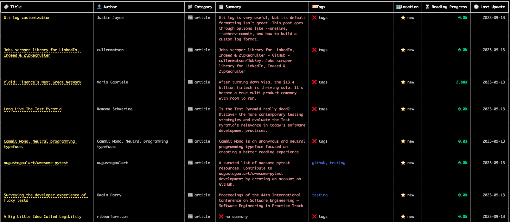
Task: Click red X tags icon in Legibility row
Action: (314, 217)
